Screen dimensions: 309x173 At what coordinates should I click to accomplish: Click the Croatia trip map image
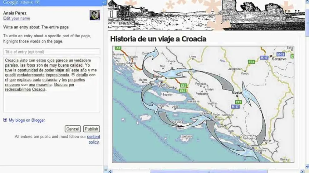tap(203, 104)
